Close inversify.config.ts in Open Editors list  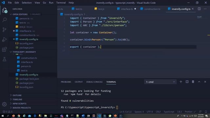[14, 39]
